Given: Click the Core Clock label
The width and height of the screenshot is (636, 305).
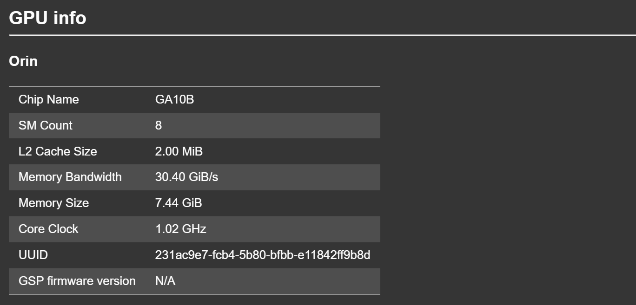Looking at the screenshot, I should pos(48,229).
